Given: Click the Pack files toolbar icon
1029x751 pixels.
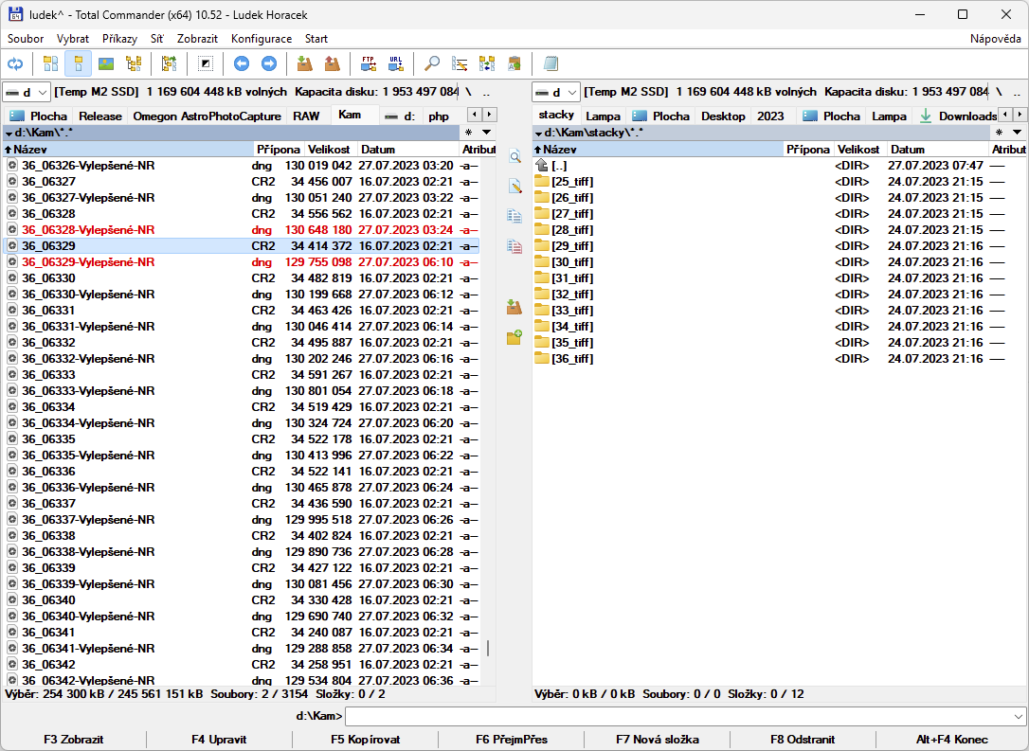Looking at the screenshot, I should pos(304,63).
